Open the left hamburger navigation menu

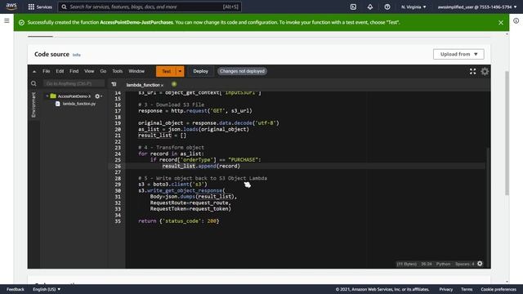tap(7, 20)
